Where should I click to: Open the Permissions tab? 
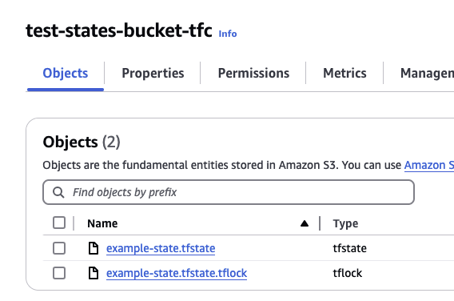253,73
